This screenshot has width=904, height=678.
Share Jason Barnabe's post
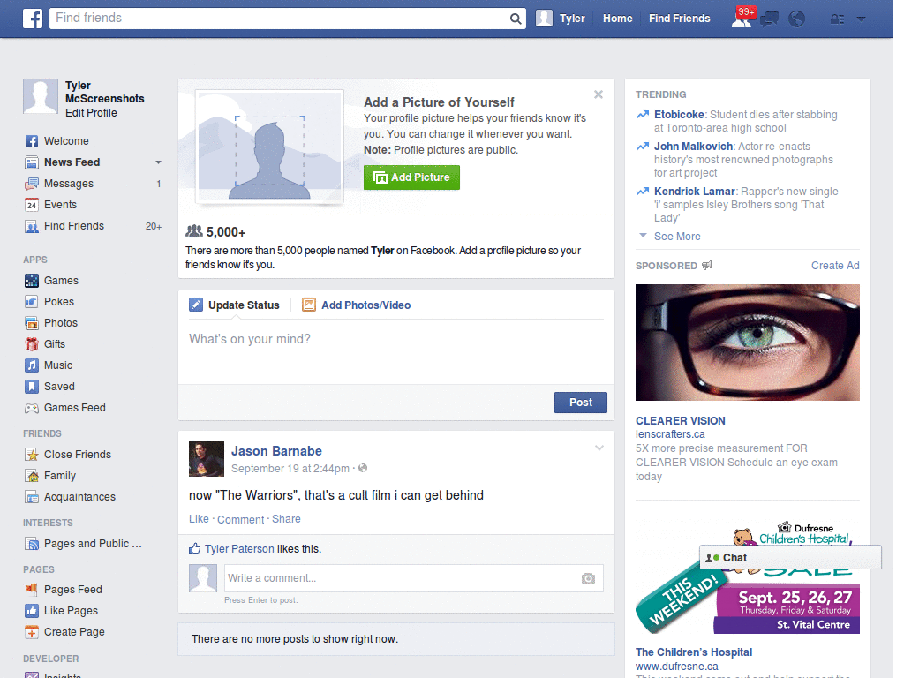(x=286, y=519)
